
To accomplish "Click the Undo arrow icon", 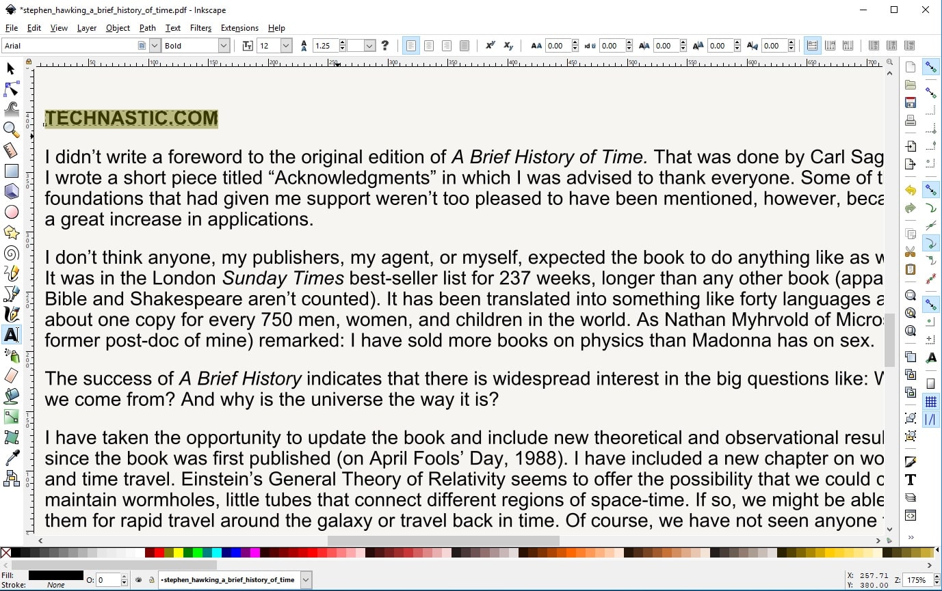I will (x=911, y=190).
